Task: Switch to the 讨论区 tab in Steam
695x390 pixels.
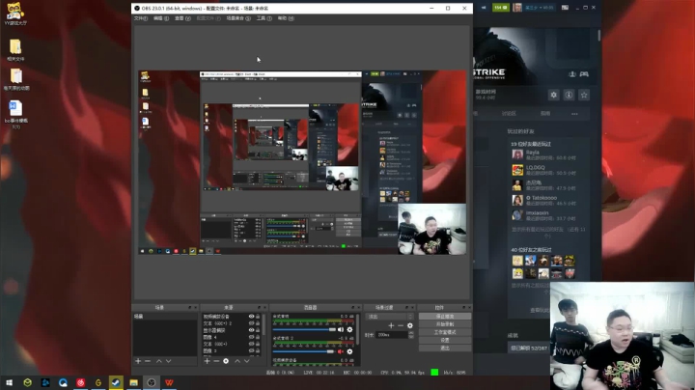Action: click(509, 114)
